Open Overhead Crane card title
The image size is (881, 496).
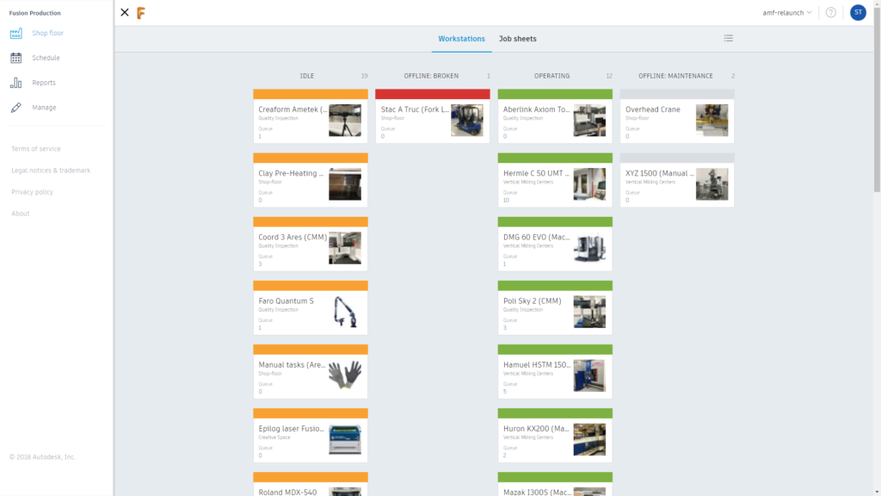tap(653, 109)
